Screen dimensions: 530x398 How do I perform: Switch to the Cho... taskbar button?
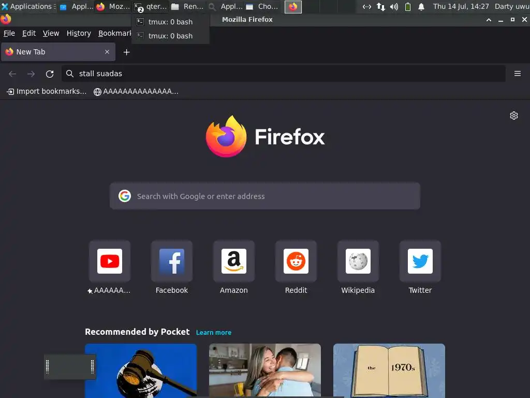262,6
